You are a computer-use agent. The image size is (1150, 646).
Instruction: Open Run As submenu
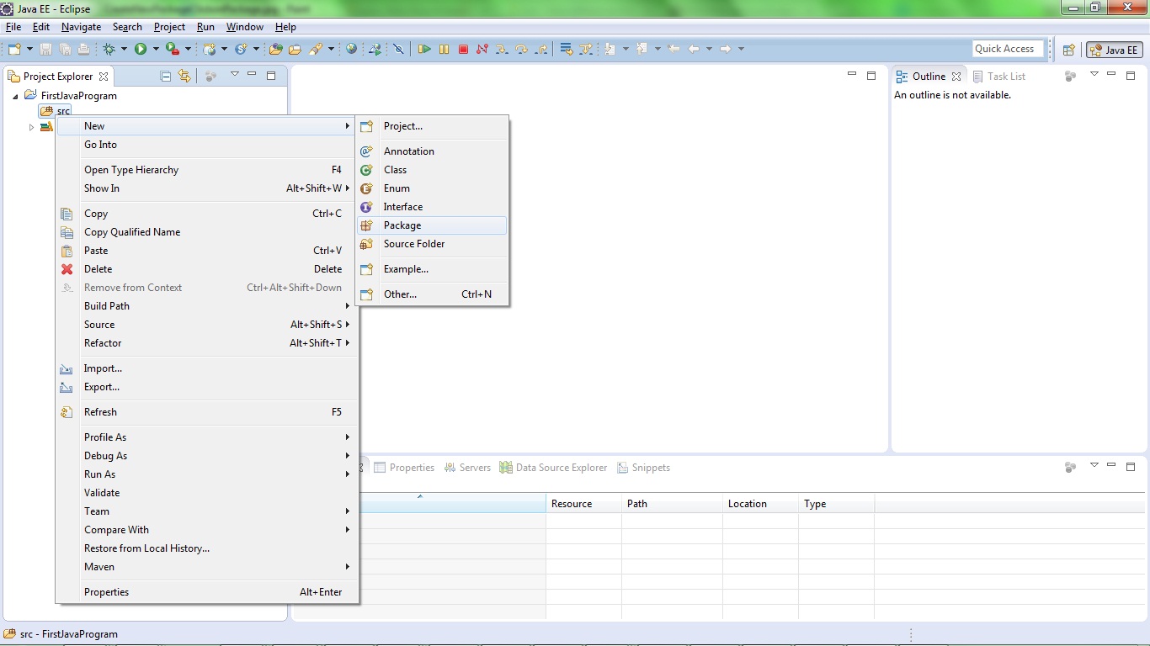point(207,474)
